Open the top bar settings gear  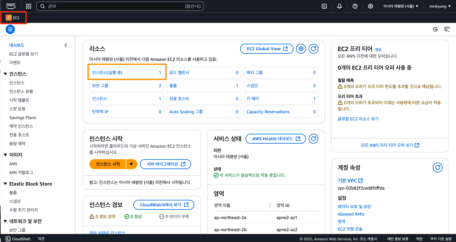[370, 6]
